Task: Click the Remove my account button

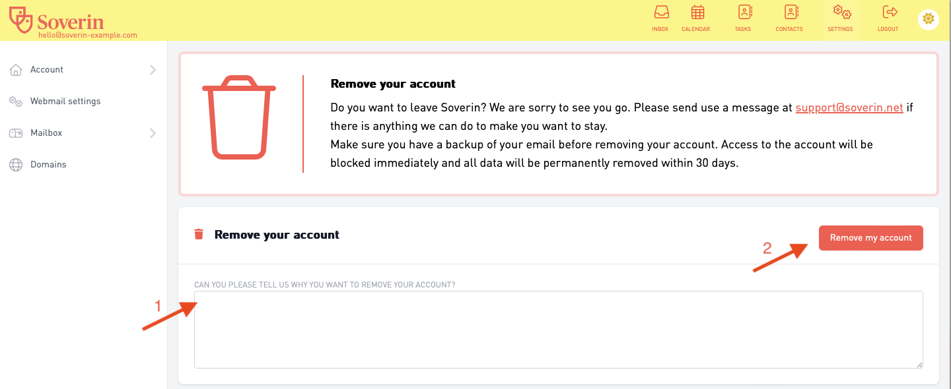Action: (870, 238)
